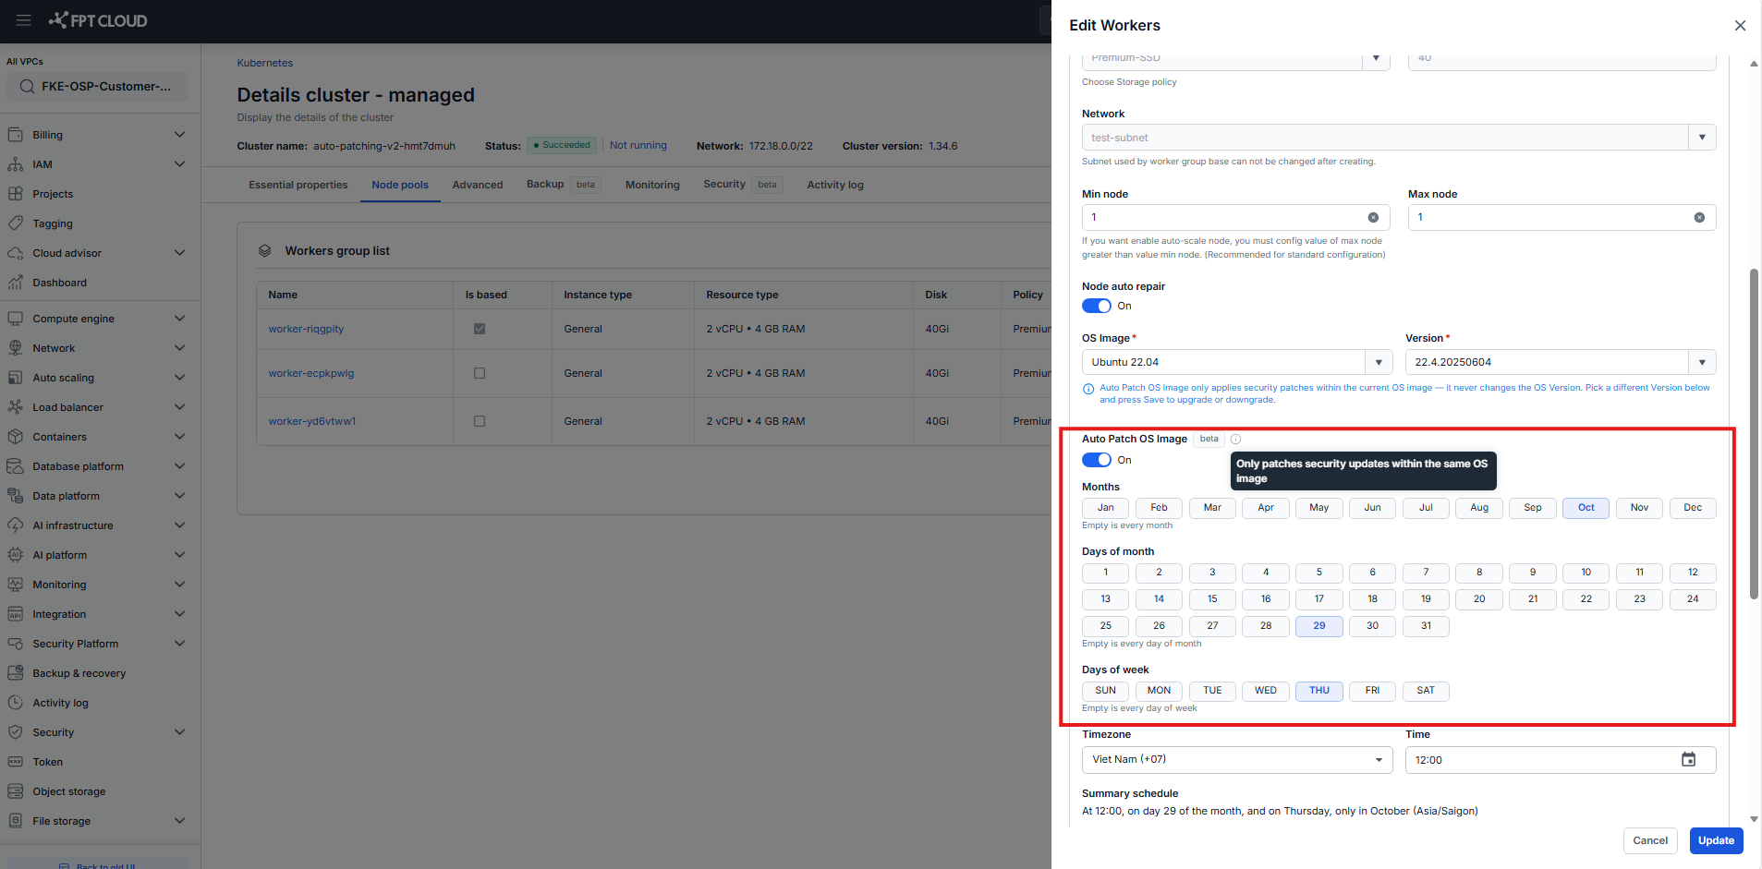Click the Token icon in sidebar
The width and height of the screenshot is (1762, 869).
[16, 762]
